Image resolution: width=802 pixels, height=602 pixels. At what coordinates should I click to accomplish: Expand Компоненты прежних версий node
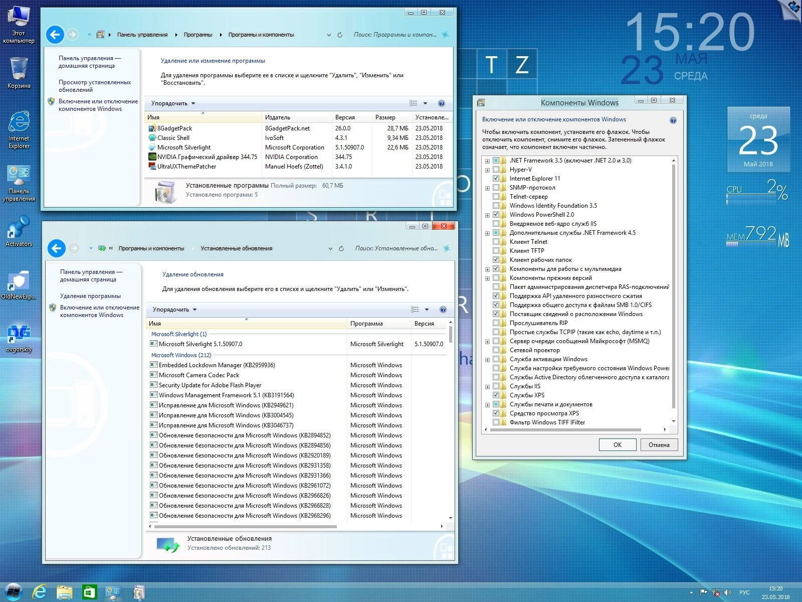[x=487, y=278]
